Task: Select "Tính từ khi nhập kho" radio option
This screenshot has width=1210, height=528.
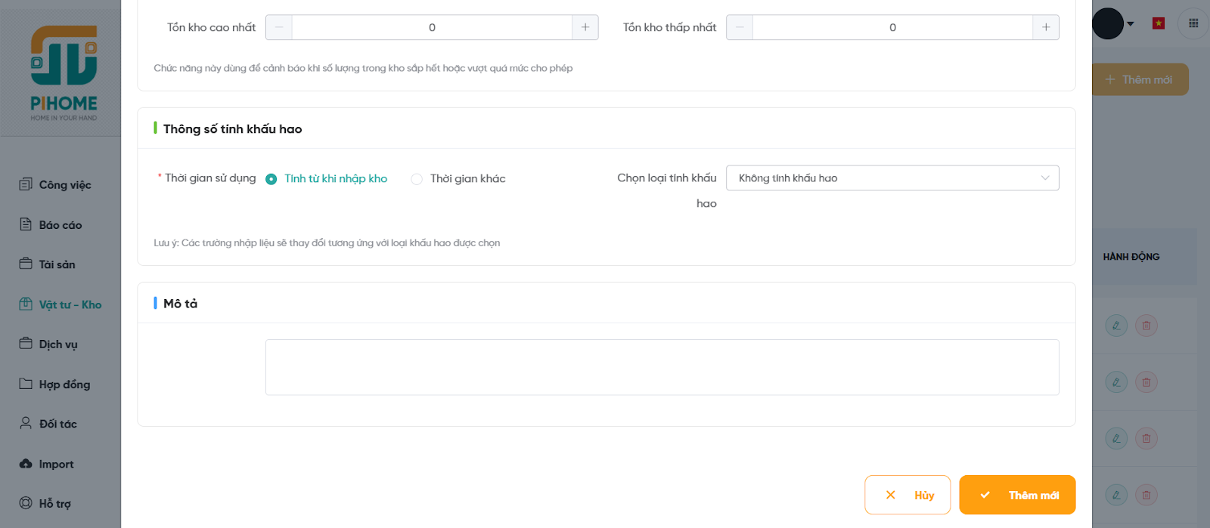Action: point(271,179)
